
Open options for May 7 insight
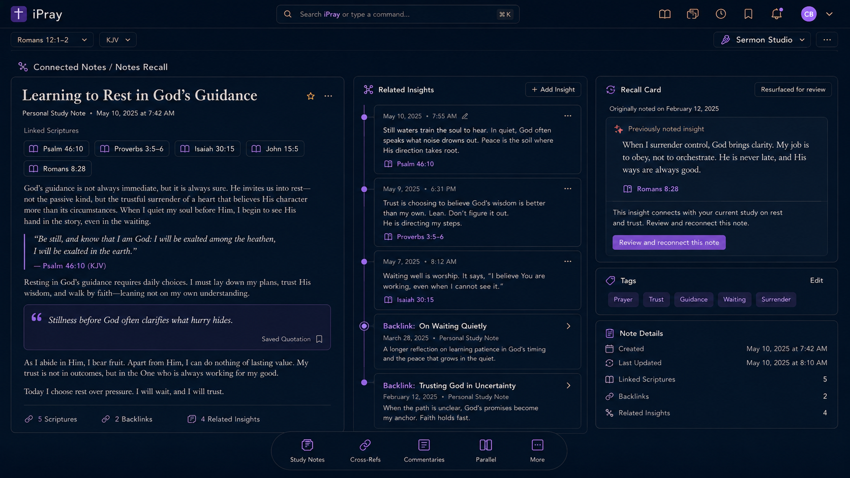[x=568, y=261]
